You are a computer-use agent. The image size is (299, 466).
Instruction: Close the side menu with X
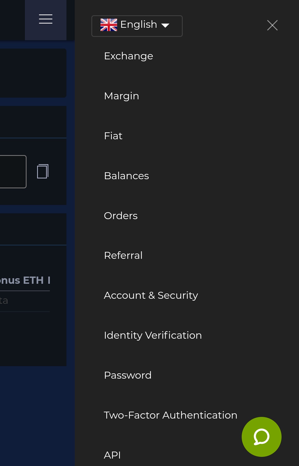272,25
